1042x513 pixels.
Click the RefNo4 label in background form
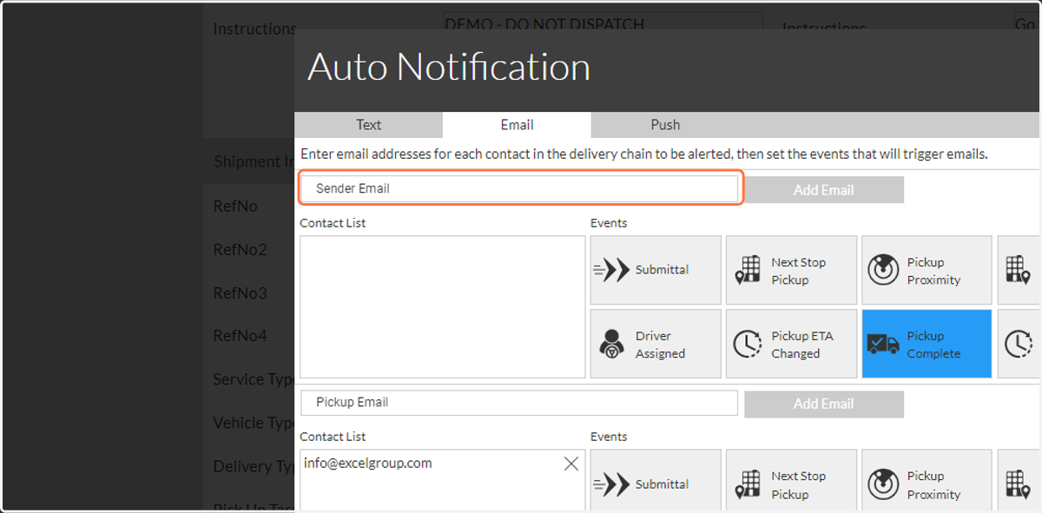(240, 336)
